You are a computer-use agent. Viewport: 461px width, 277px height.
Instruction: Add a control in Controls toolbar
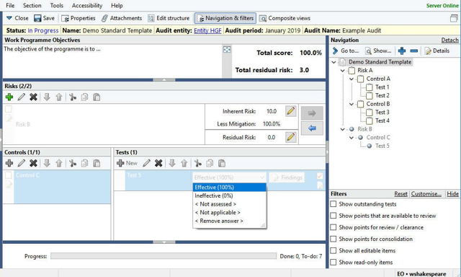click(9, 163)
